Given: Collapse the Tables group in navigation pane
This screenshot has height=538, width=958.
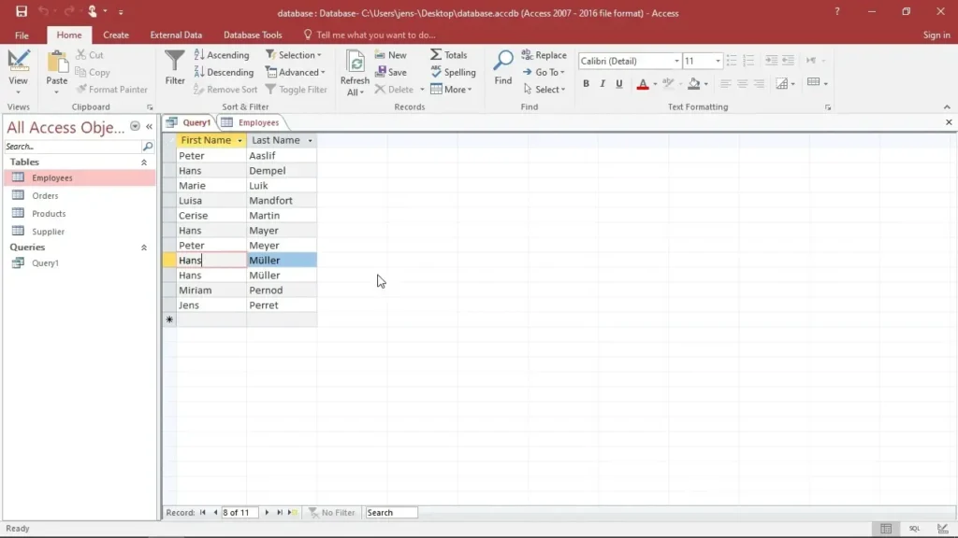Looking at the screenshot, I should click(x=144, y=163).
